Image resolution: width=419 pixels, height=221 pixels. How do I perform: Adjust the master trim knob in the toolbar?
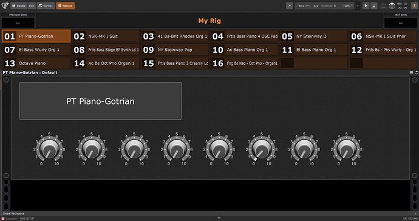tap(392, 5)
